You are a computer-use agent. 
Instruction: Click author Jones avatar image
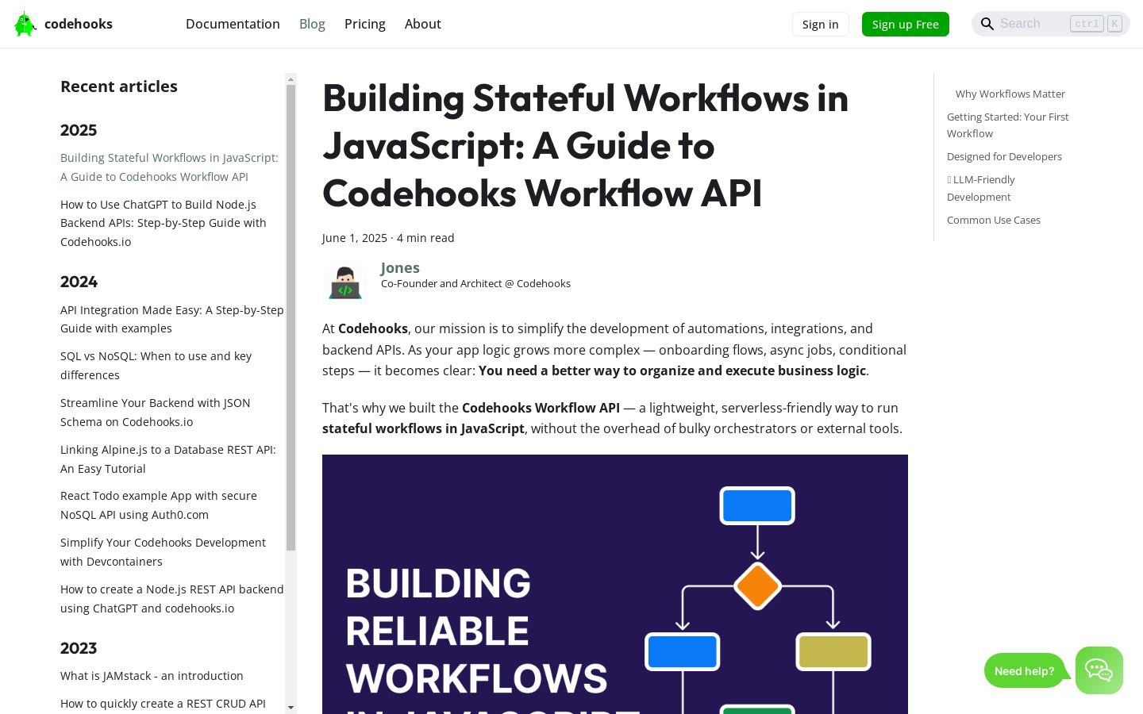345,281
